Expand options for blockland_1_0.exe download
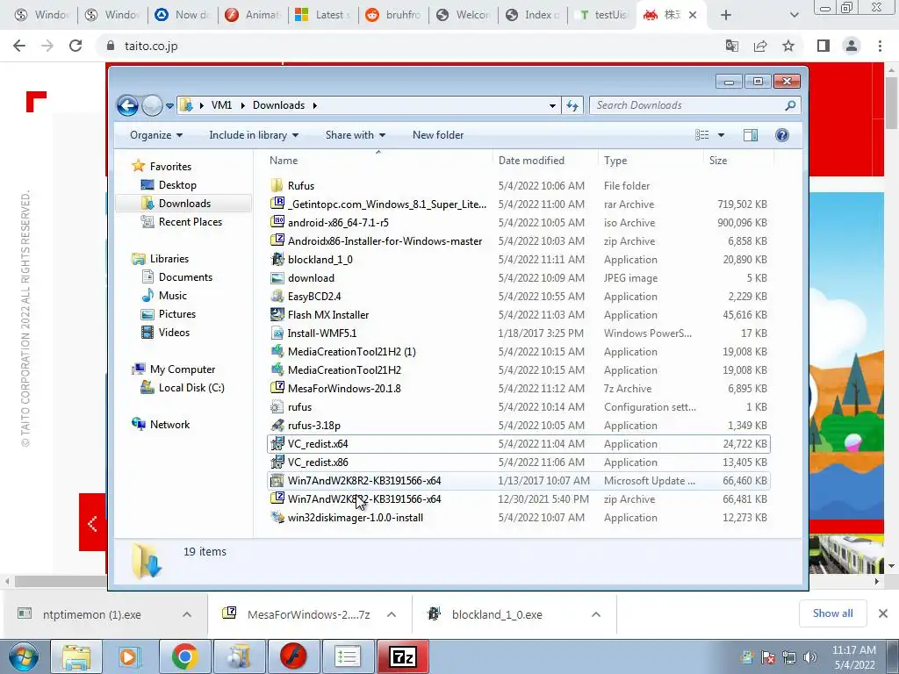The width and height of the screenshot is (899, 674). coord(596,614)
